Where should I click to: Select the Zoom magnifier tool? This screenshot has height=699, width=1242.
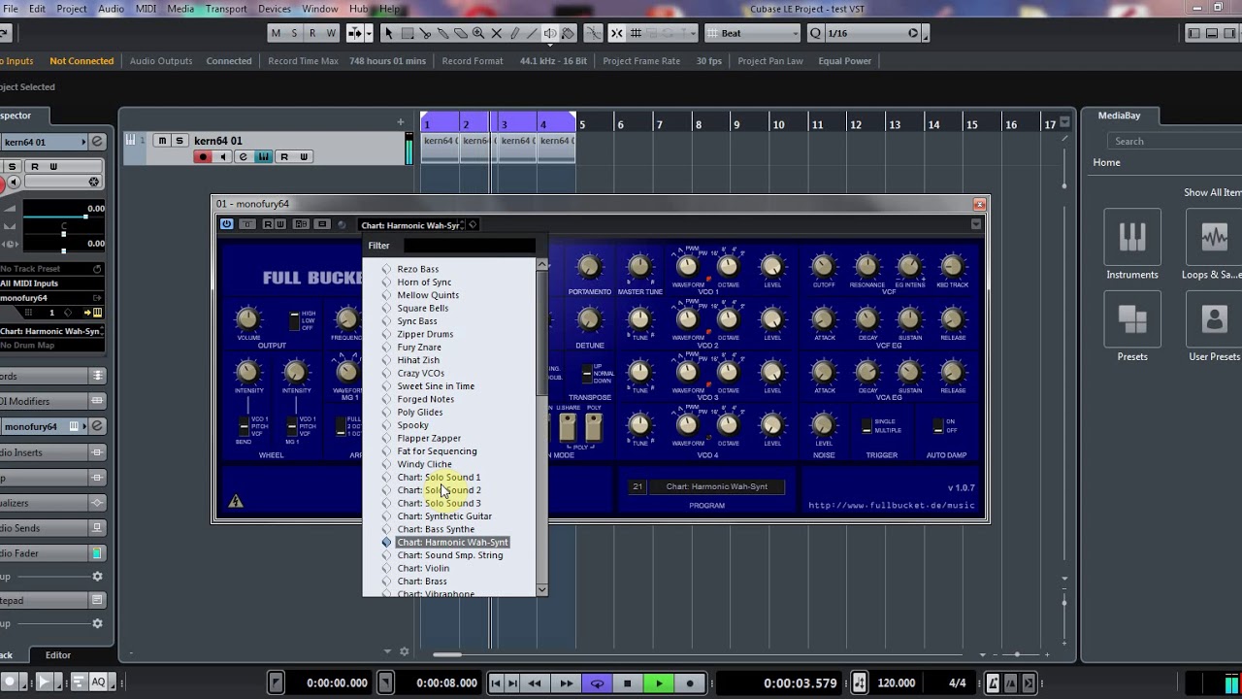point(478,33)
